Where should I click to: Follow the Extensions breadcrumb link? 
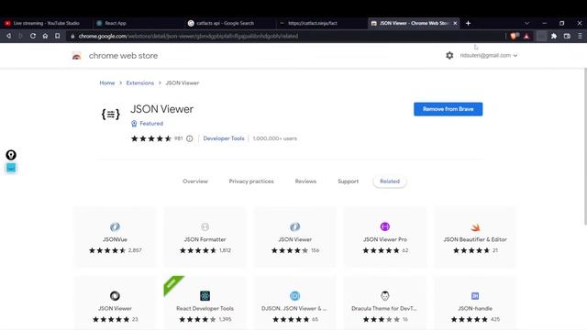[x=140, y=83]
